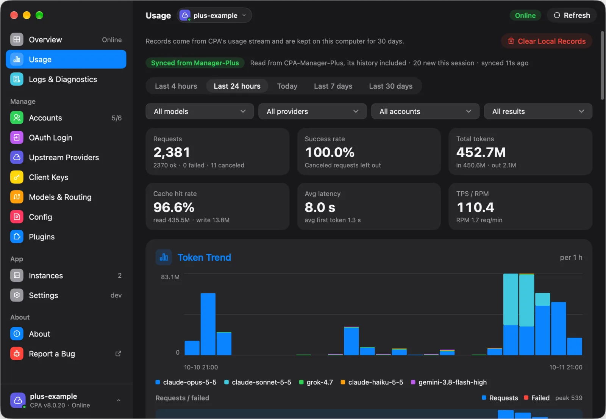
Task: Click the gemini-3.8-flash-high legend label
Action: point(453,382)
